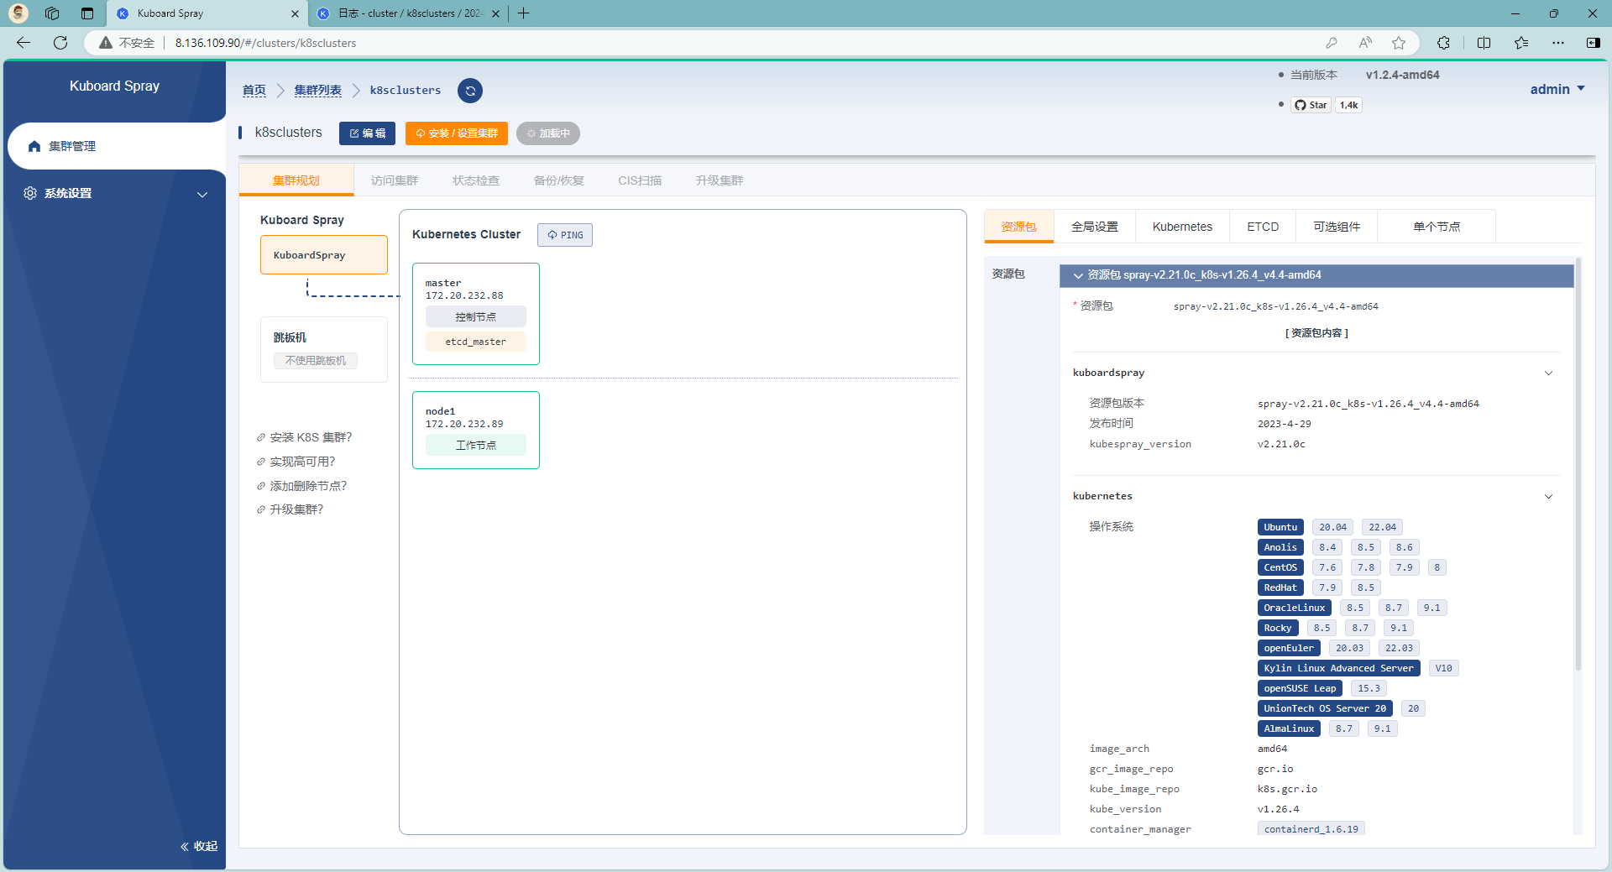This screenshot has width=1612, height=872.
Task: Click the browser refresh icon
Action: [60, 43]
